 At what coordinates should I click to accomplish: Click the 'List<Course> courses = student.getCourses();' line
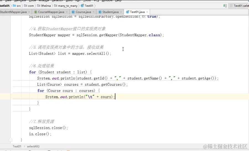pyautogui.click(x=82, y=84)
